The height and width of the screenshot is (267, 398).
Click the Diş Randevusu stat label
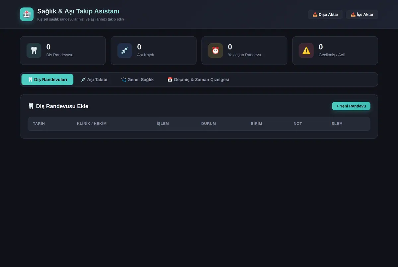click(60, 55)
